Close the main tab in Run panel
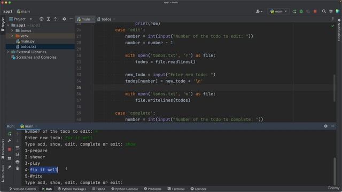This screenshot has height=192, width=342. (36, 126)
